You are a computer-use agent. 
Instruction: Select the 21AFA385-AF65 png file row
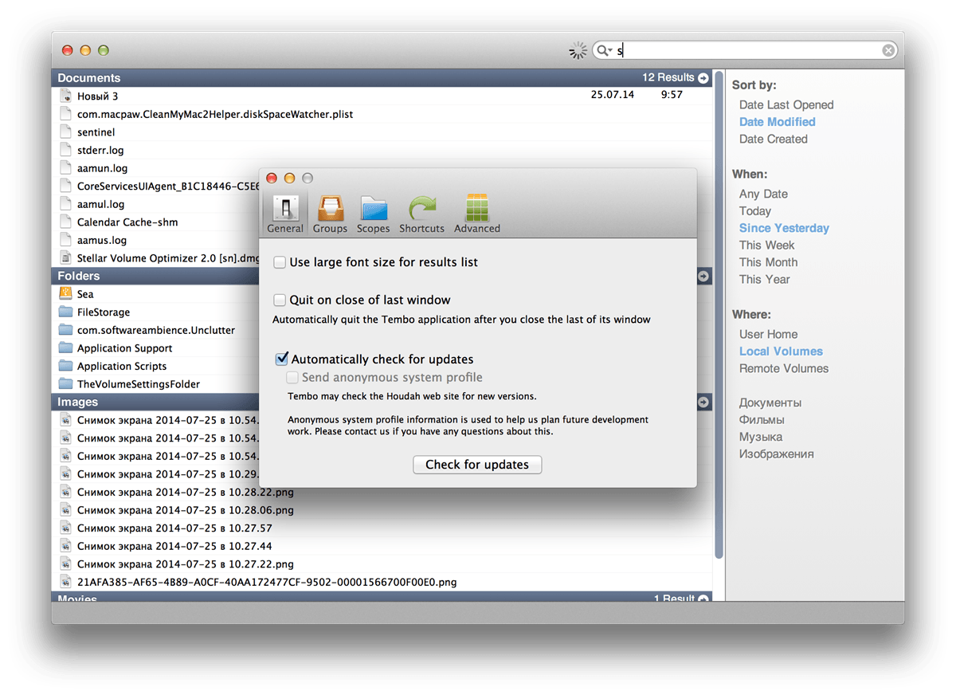pos(382,582)
